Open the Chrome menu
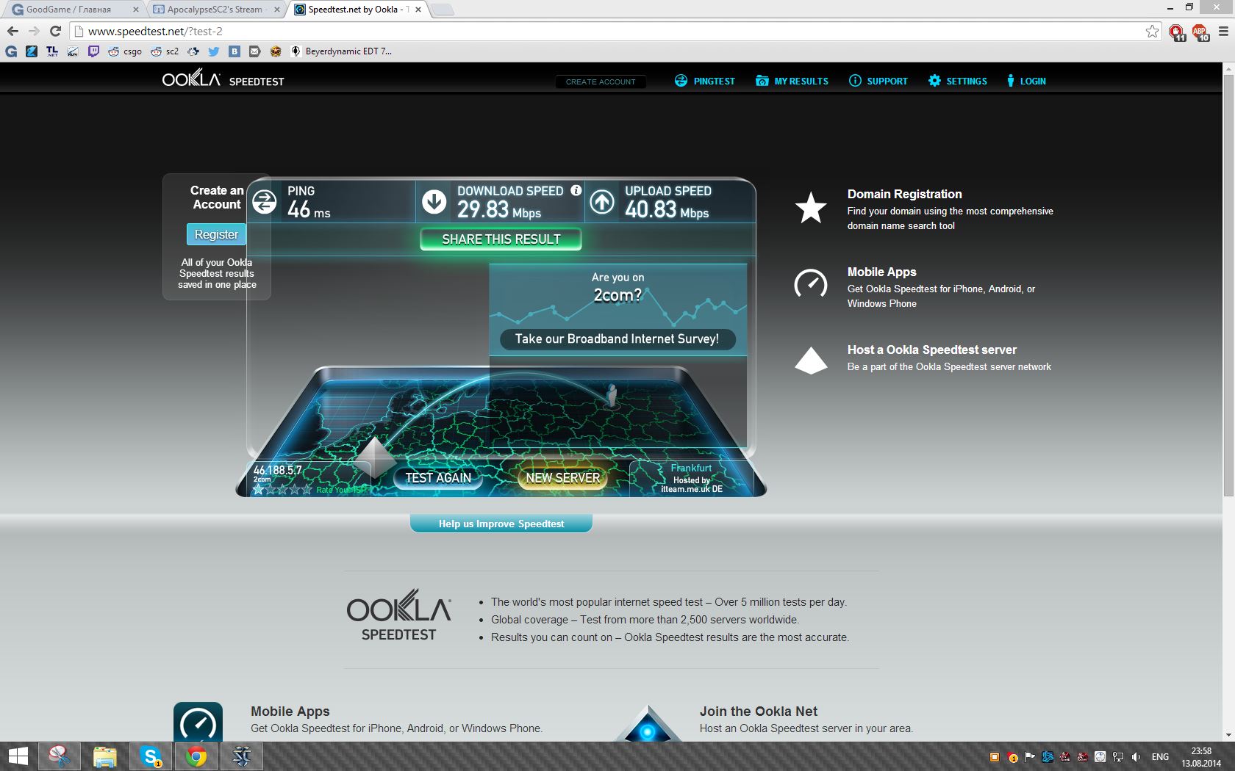1235x771 pixels. 1223,31
